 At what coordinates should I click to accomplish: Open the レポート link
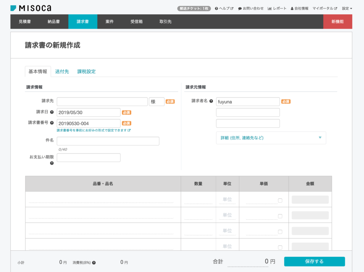[277, 9]
